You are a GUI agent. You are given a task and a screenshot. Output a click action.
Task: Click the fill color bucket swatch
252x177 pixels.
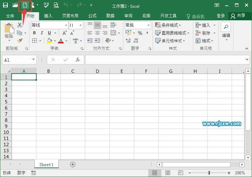pos(49,41)
